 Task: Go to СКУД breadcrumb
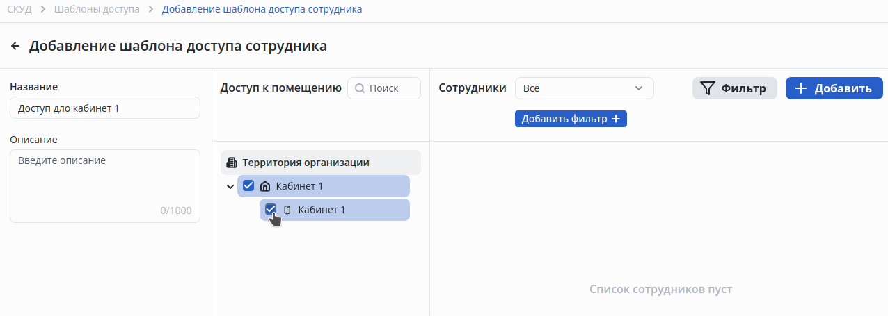[x=18, y=10]
